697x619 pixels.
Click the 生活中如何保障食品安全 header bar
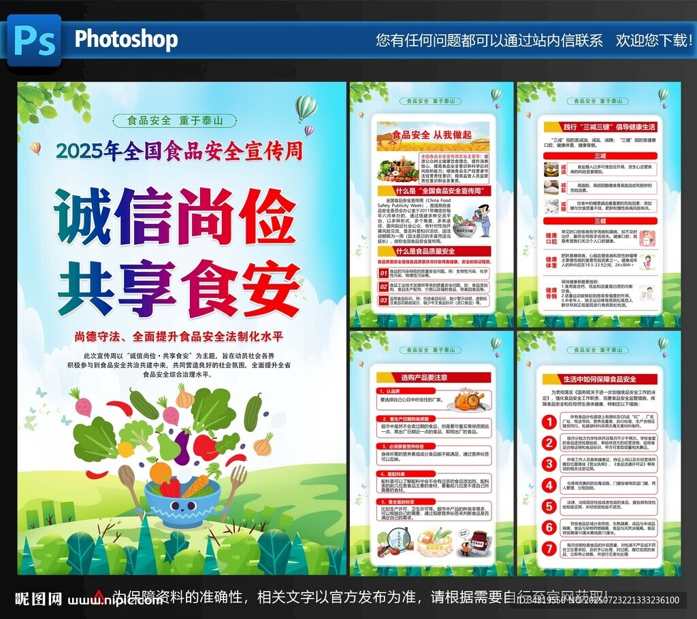[x=600, y=380]
